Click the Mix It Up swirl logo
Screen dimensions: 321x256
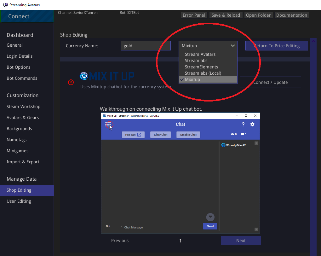(84, 76)
